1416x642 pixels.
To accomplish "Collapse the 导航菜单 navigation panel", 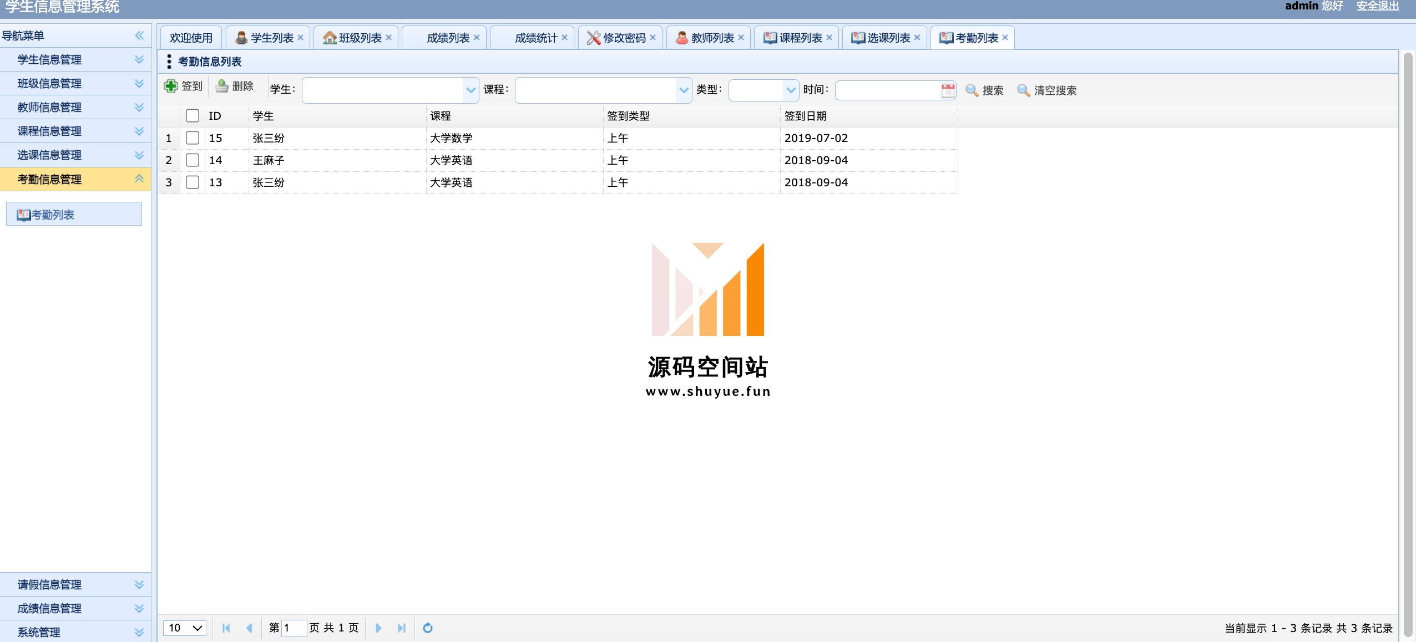I will coord(139,36).
